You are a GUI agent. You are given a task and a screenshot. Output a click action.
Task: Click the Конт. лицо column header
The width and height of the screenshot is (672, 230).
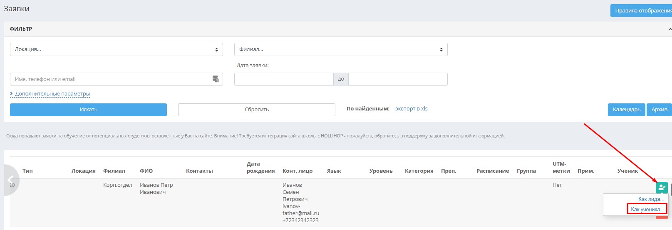(298, 171)
